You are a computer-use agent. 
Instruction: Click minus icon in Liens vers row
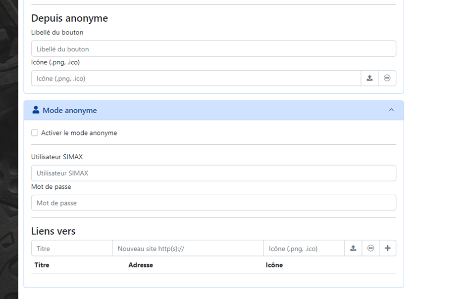[x=370, y=248]
